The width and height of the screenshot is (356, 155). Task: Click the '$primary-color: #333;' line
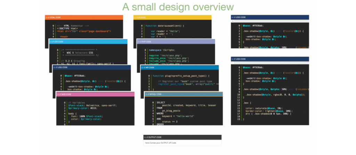coord(83,108)
